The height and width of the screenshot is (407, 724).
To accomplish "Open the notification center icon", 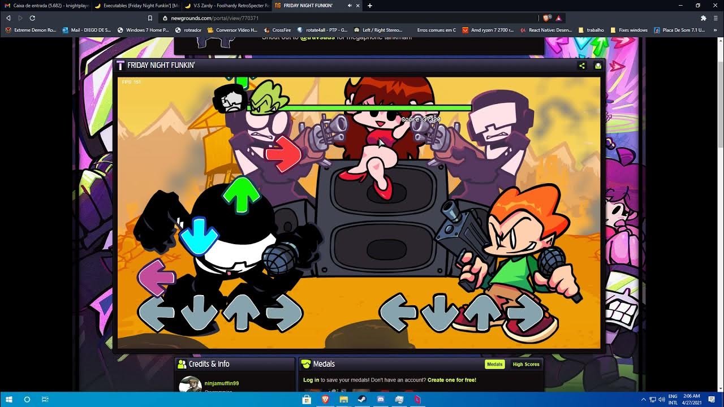I will (712, 399).
